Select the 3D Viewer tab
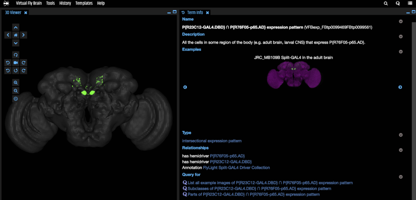 (13, 12)
